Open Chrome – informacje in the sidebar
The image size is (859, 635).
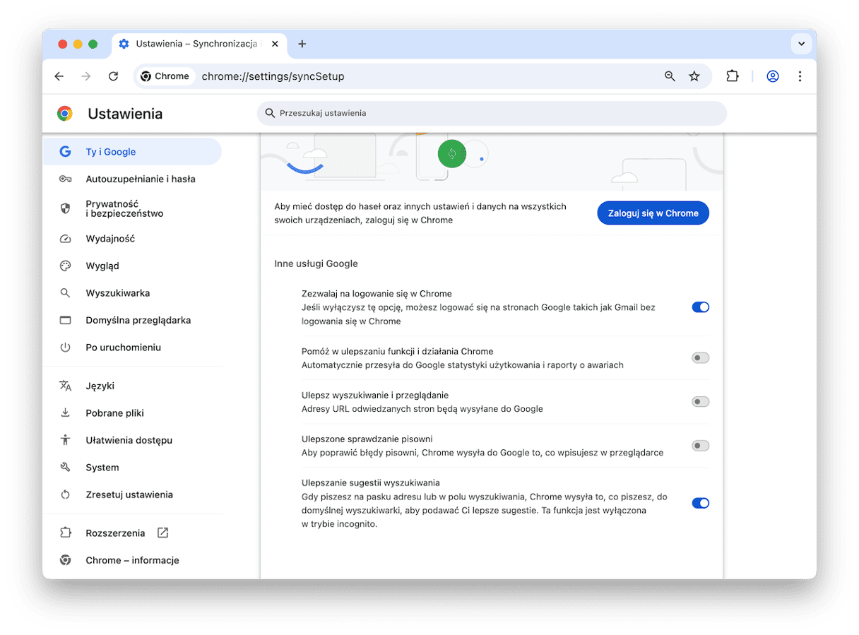click(132, 560)
